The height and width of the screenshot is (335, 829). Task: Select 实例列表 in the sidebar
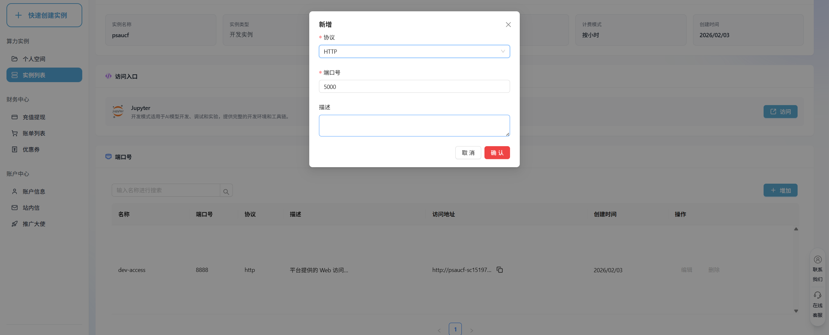click(x=44, y=75)
